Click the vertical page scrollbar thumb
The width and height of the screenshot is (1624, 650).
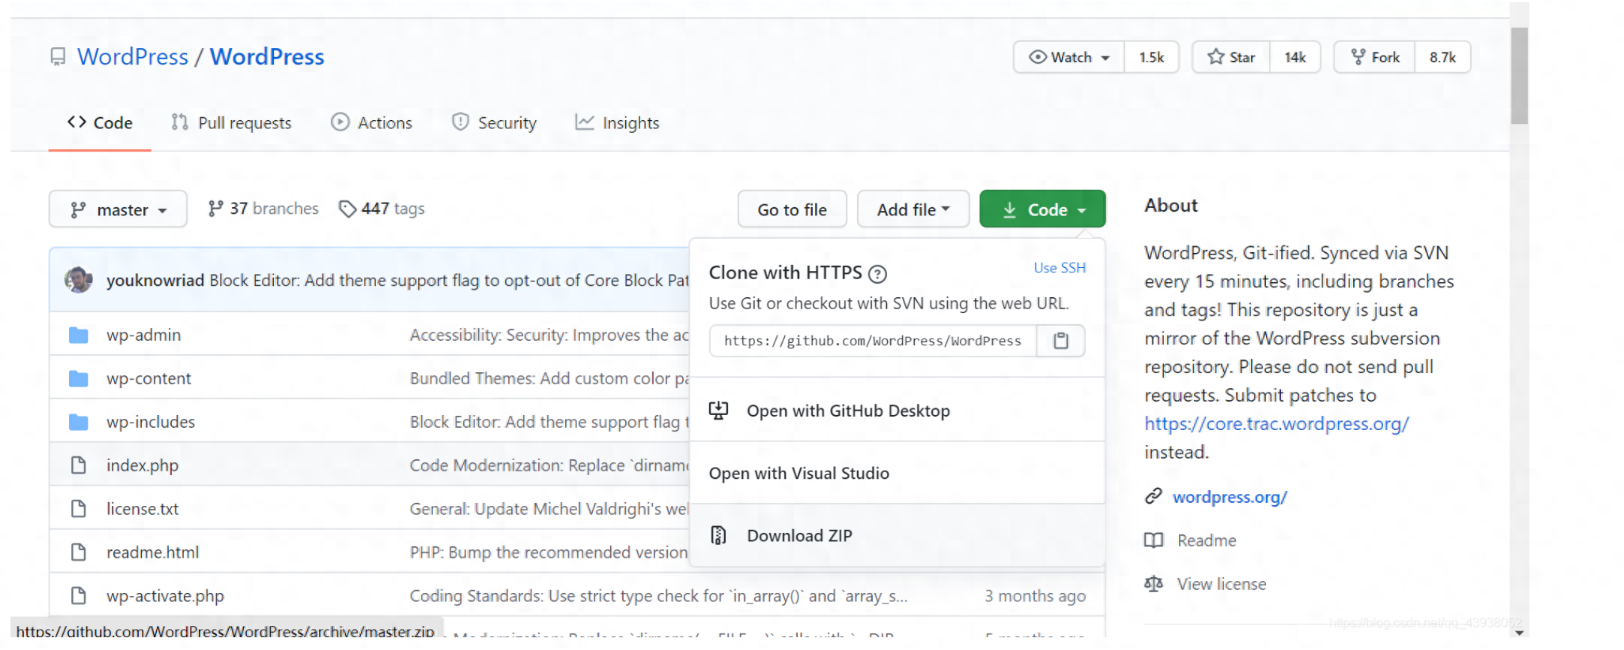point(1520,75)
